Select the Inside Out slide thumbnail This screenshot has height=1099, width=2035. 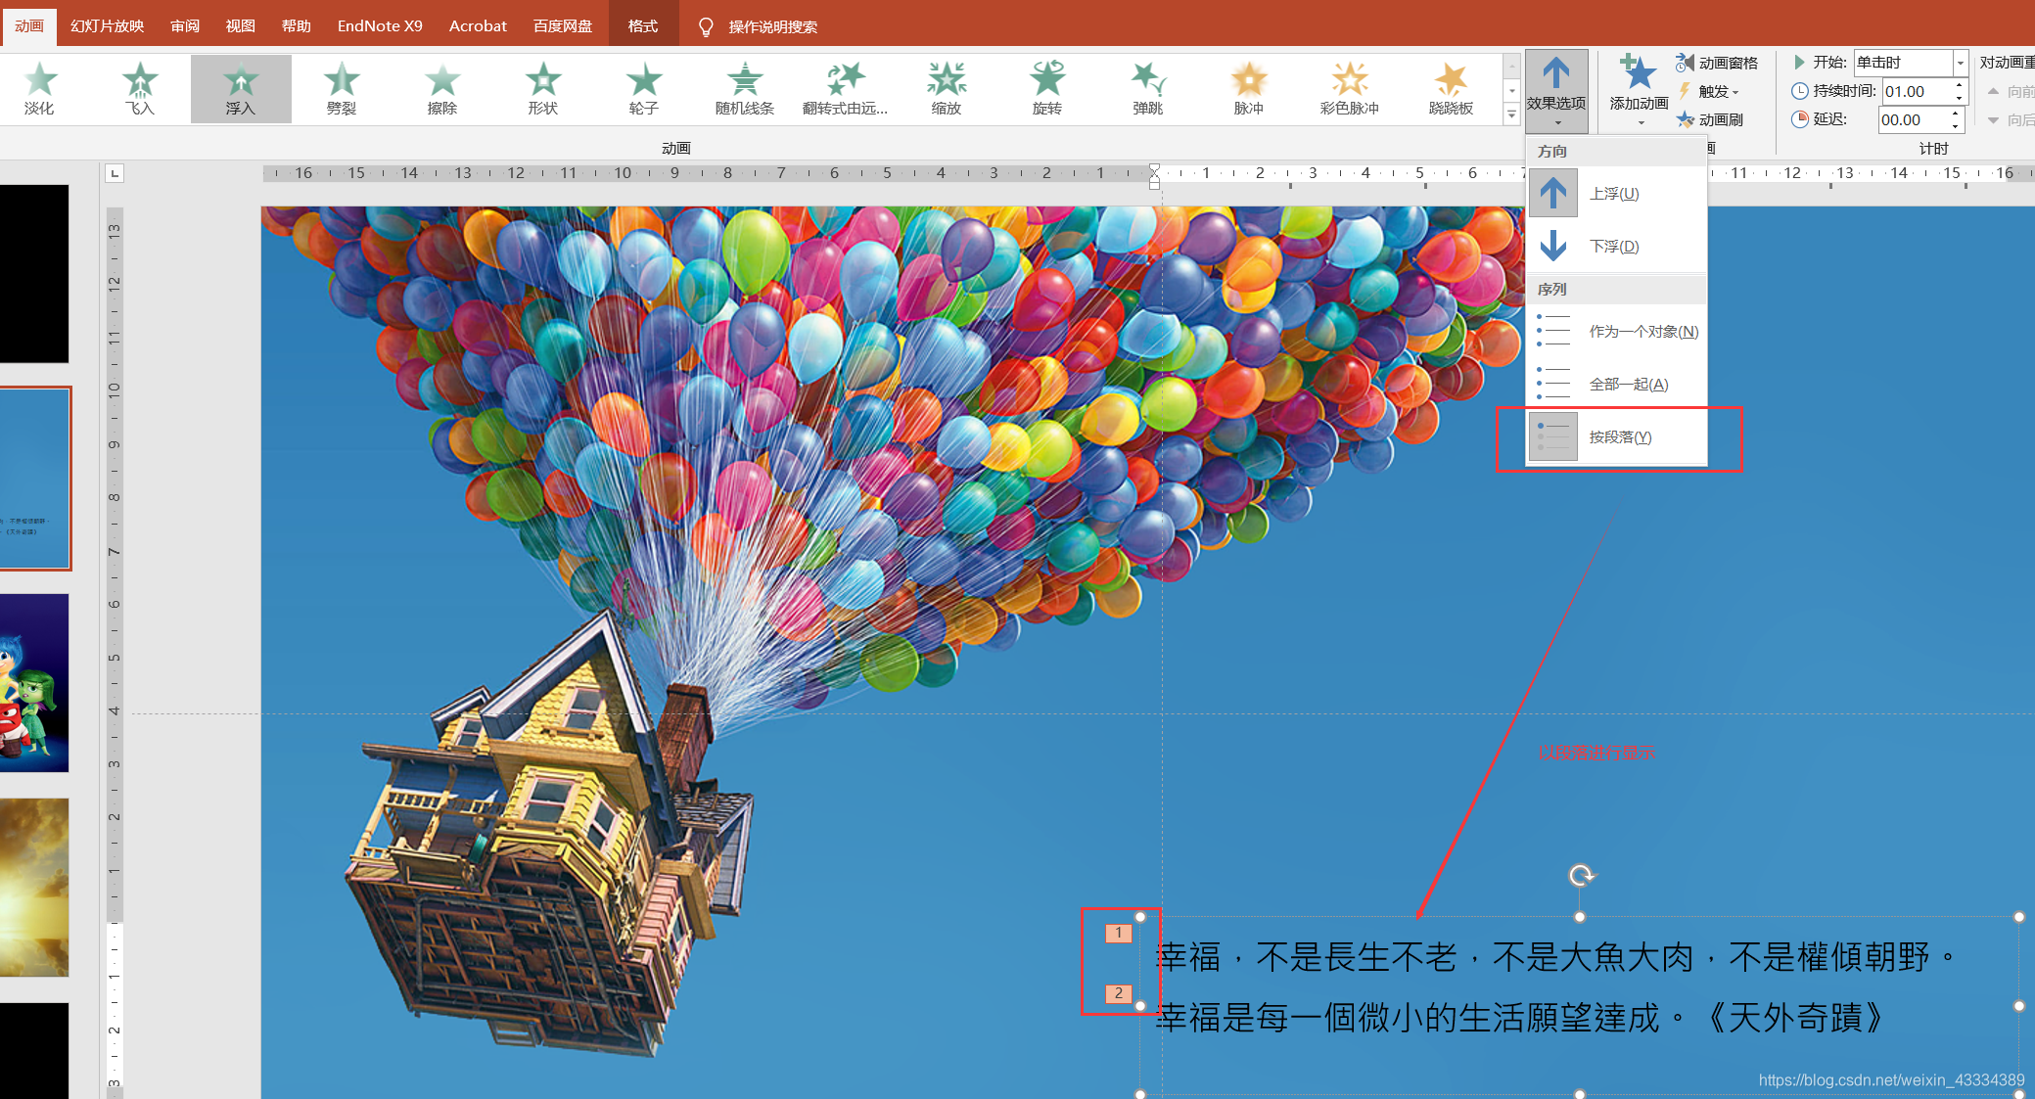[x=35, y=682]
